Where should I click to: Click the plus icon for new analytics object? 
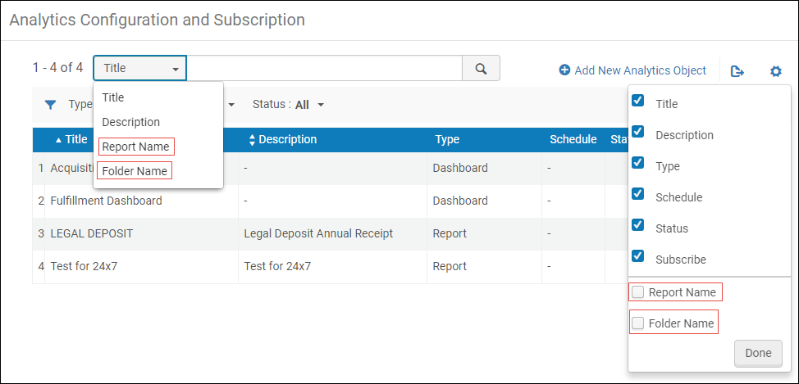564,70
